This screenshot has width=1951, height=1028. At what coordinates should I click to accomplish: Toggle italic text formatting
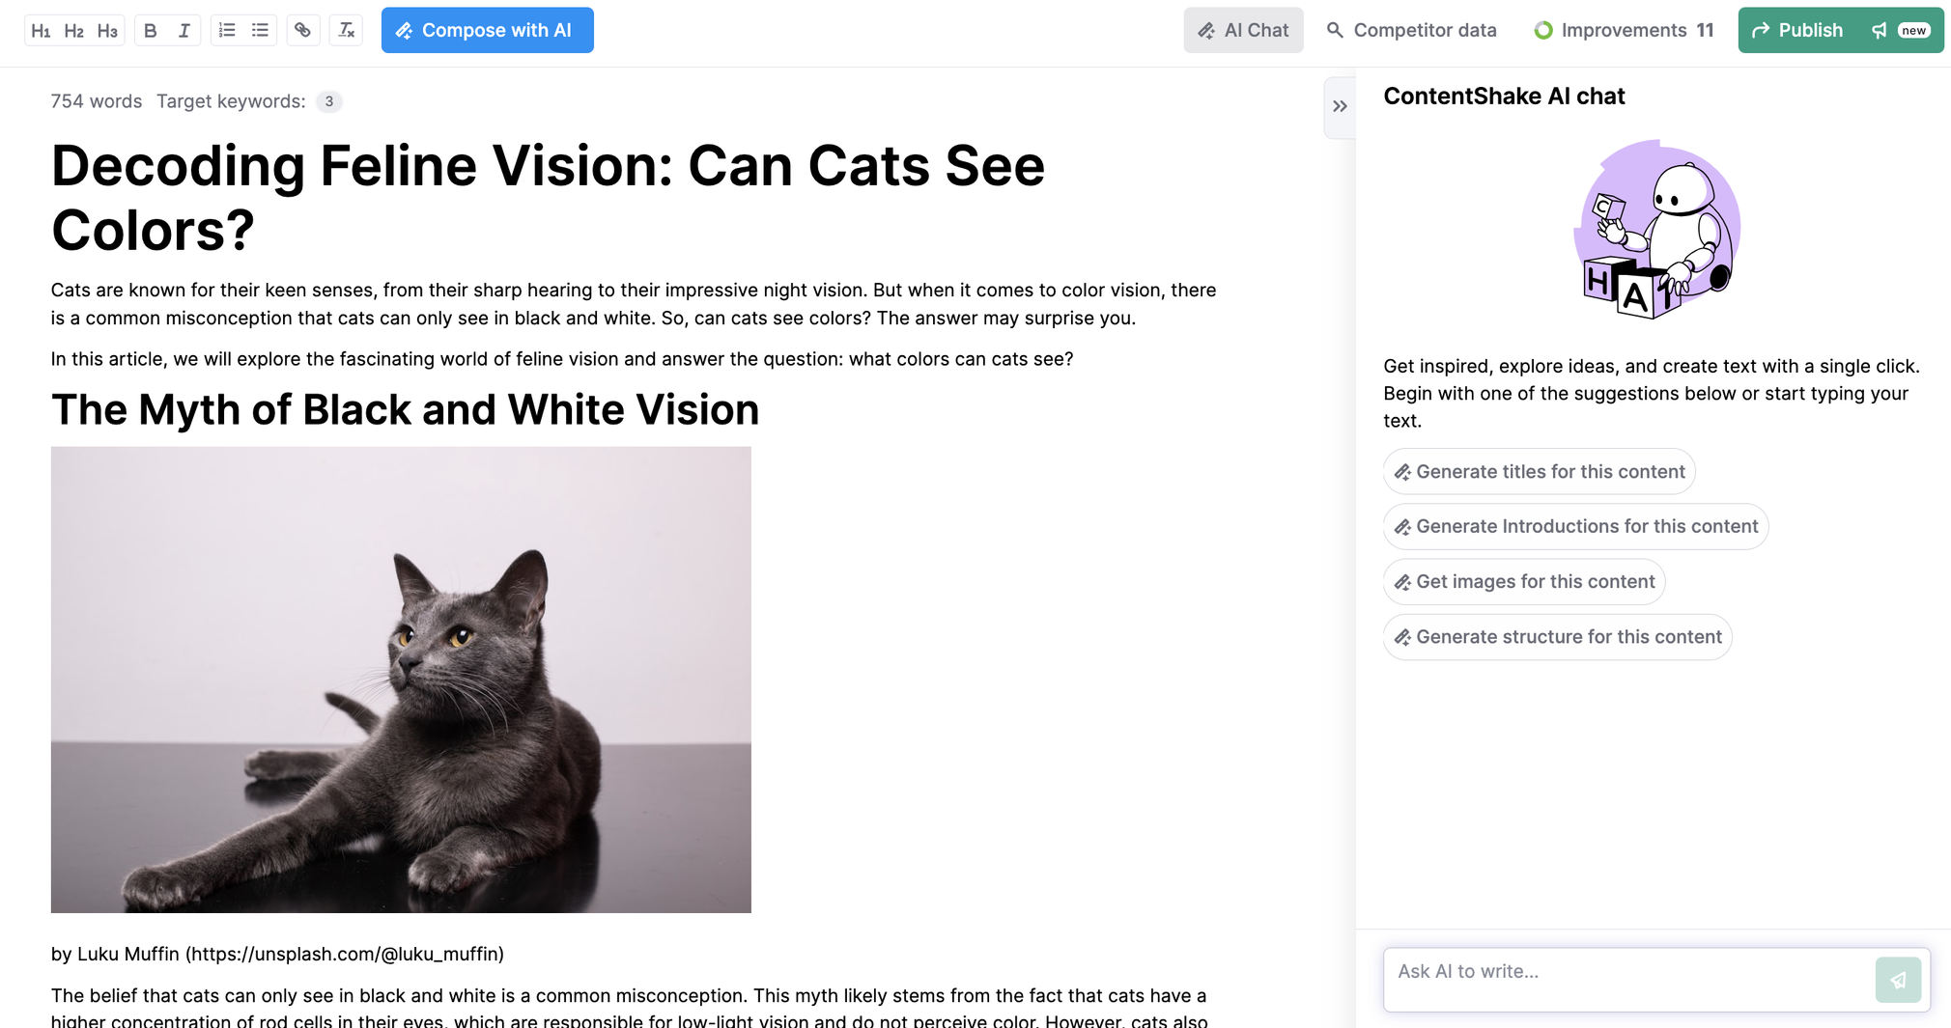pos(184,30)
